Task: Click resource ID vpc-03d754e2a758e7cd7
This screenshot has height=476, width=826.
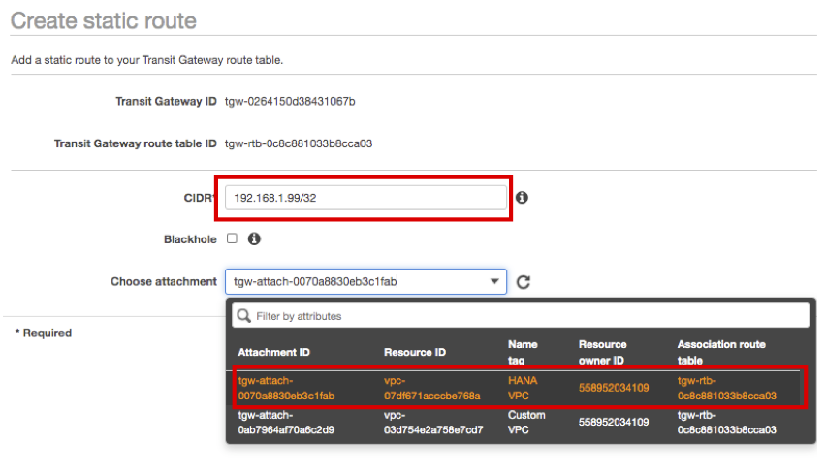Action: 431,423
